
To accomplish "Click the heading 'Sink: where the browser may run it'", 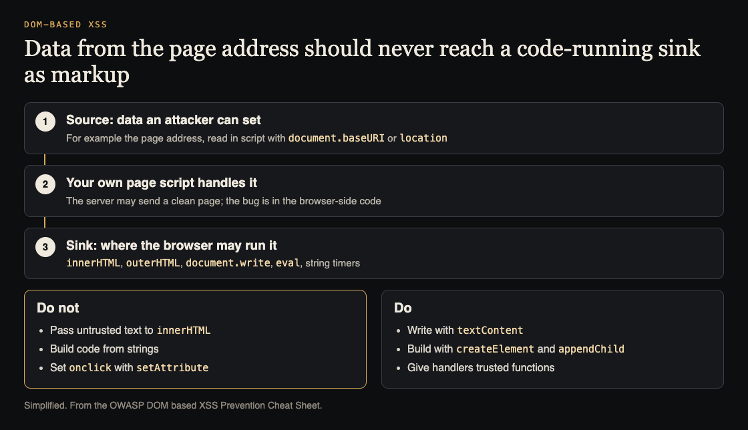I will [x=171, y=245].
